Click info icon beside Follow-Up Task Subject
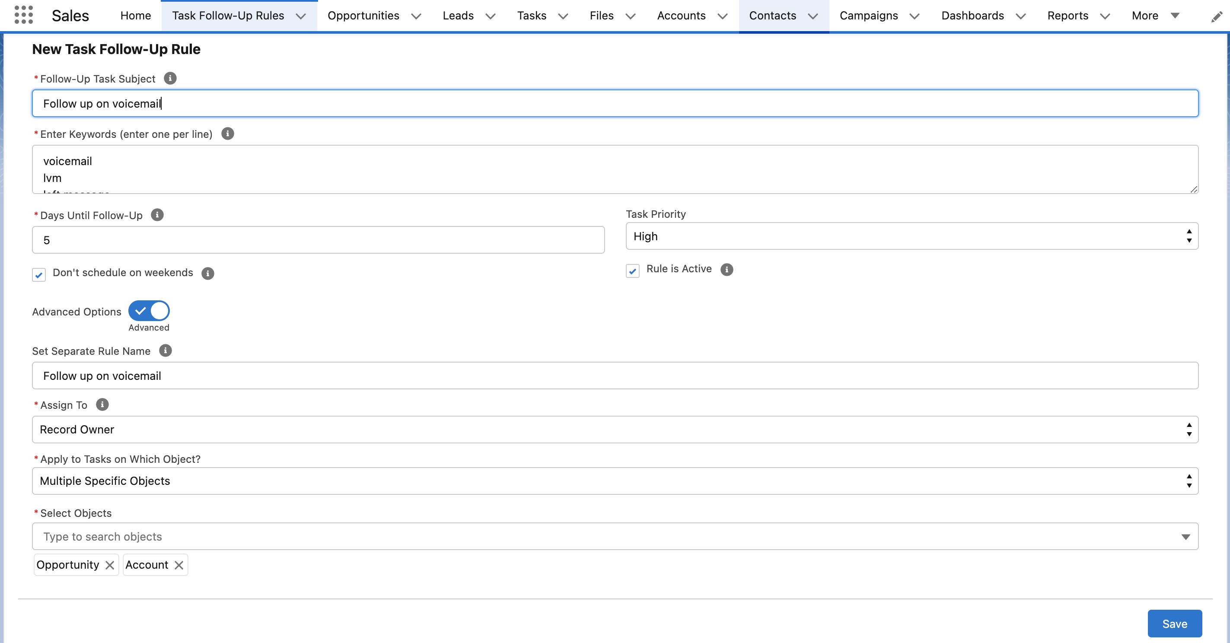Viewport: 1230px width, 643px height. 170,78
